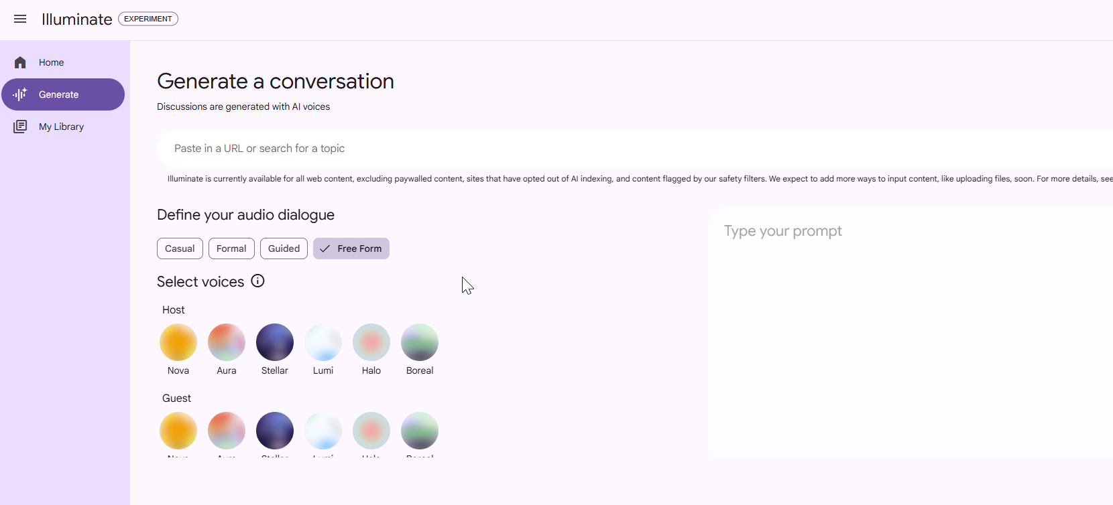Pick the orange Nova Guest voice
1113x505 pixels.
click(178, 431)
